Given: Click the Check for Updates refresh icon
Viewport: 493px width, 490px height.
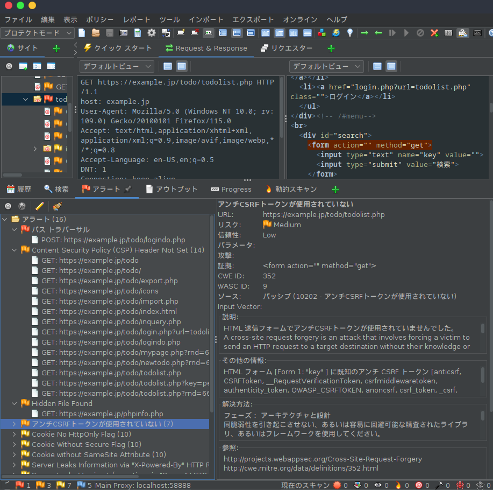Looking at the screenshot, I should [336, 33].
